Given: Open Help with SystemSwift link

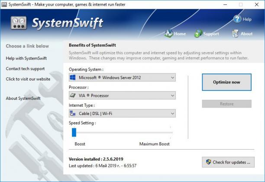Looking at the screenshot, I should point(26,58).
